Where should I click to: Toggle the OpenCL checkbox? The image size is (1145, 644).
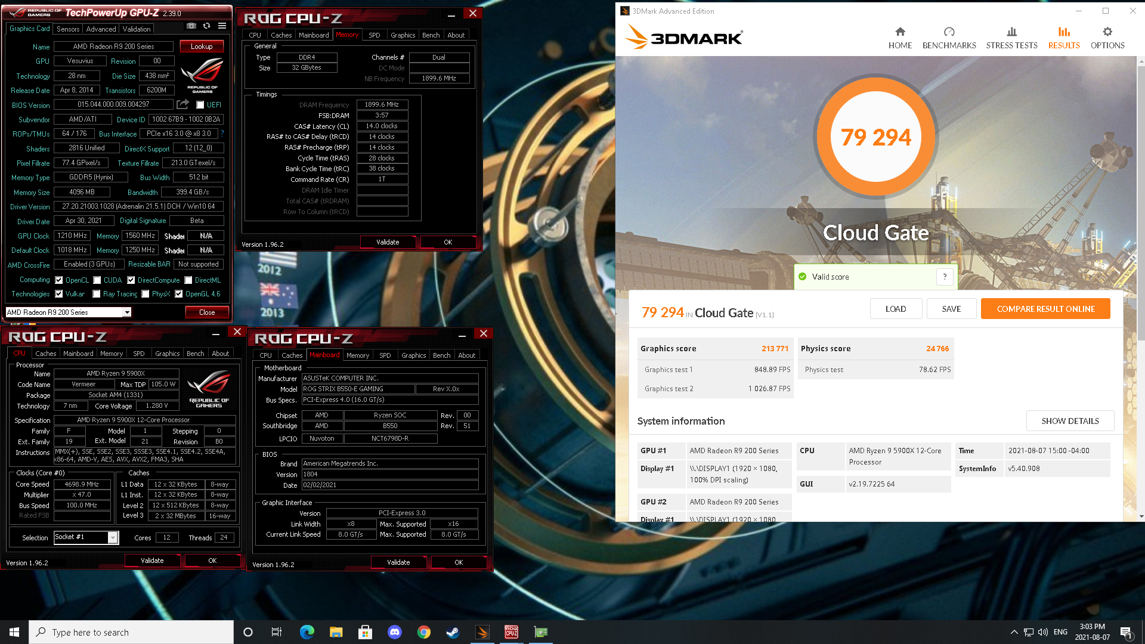[x=59, y=280]
